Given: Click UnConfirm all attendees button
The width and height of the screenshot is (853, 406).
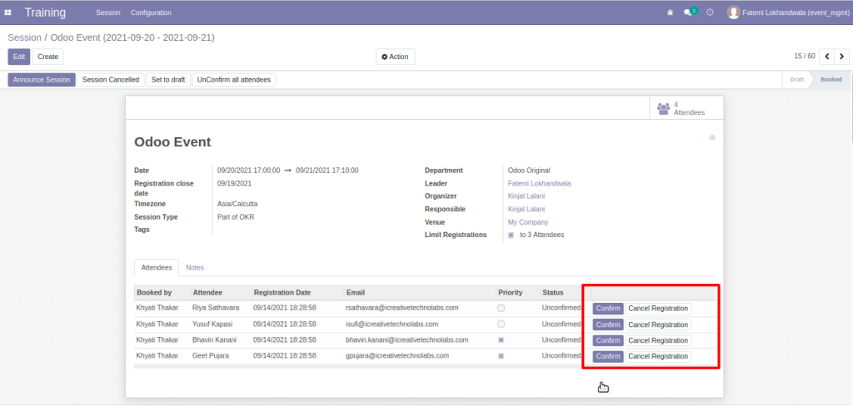Looking at the screenshot, I should coord(234,79).
